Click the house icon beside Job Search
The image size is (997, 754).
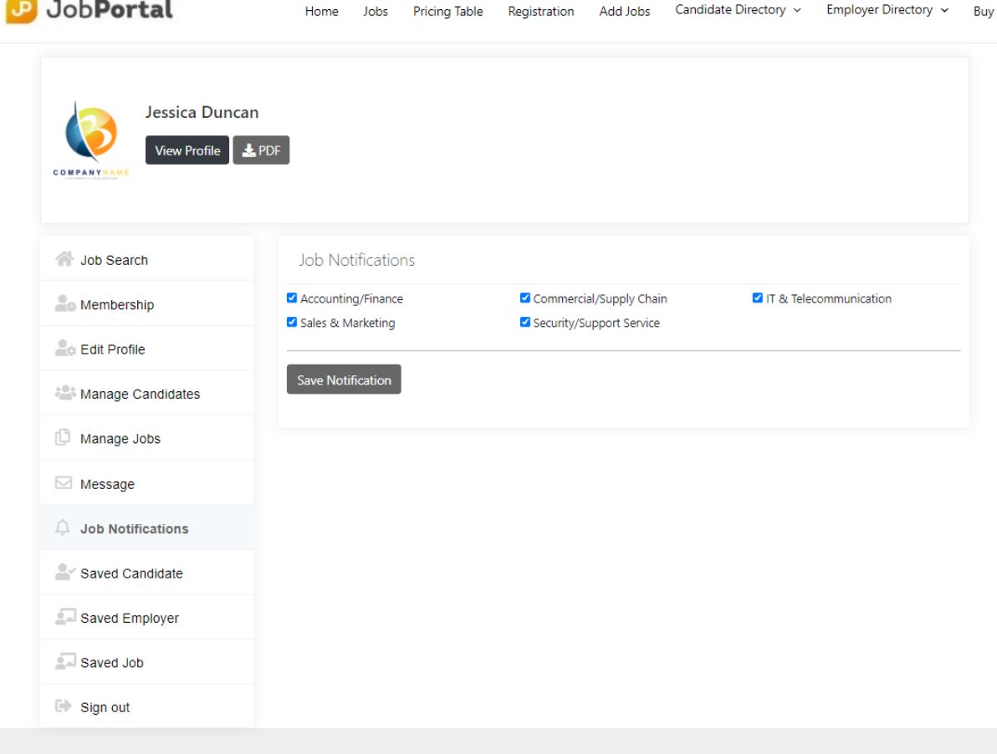pyautogui.click(x=64, y=259)
